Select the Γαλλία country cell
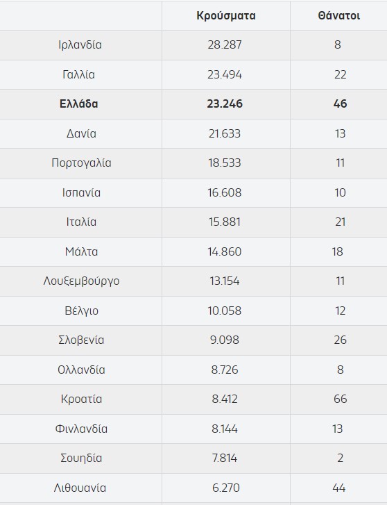The width and height of the screenshot is (387, 505). coord(79,75)
